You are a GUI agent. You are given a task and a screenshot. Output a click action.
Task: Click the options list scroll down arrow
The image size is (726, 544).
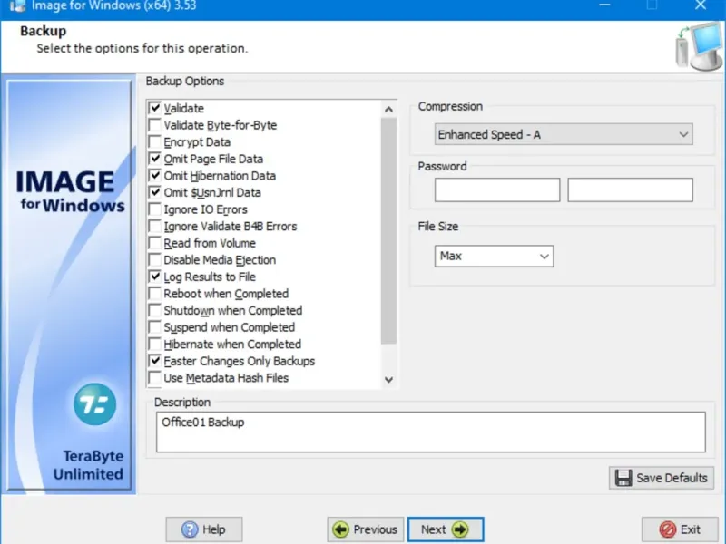[x=389, y=380]
